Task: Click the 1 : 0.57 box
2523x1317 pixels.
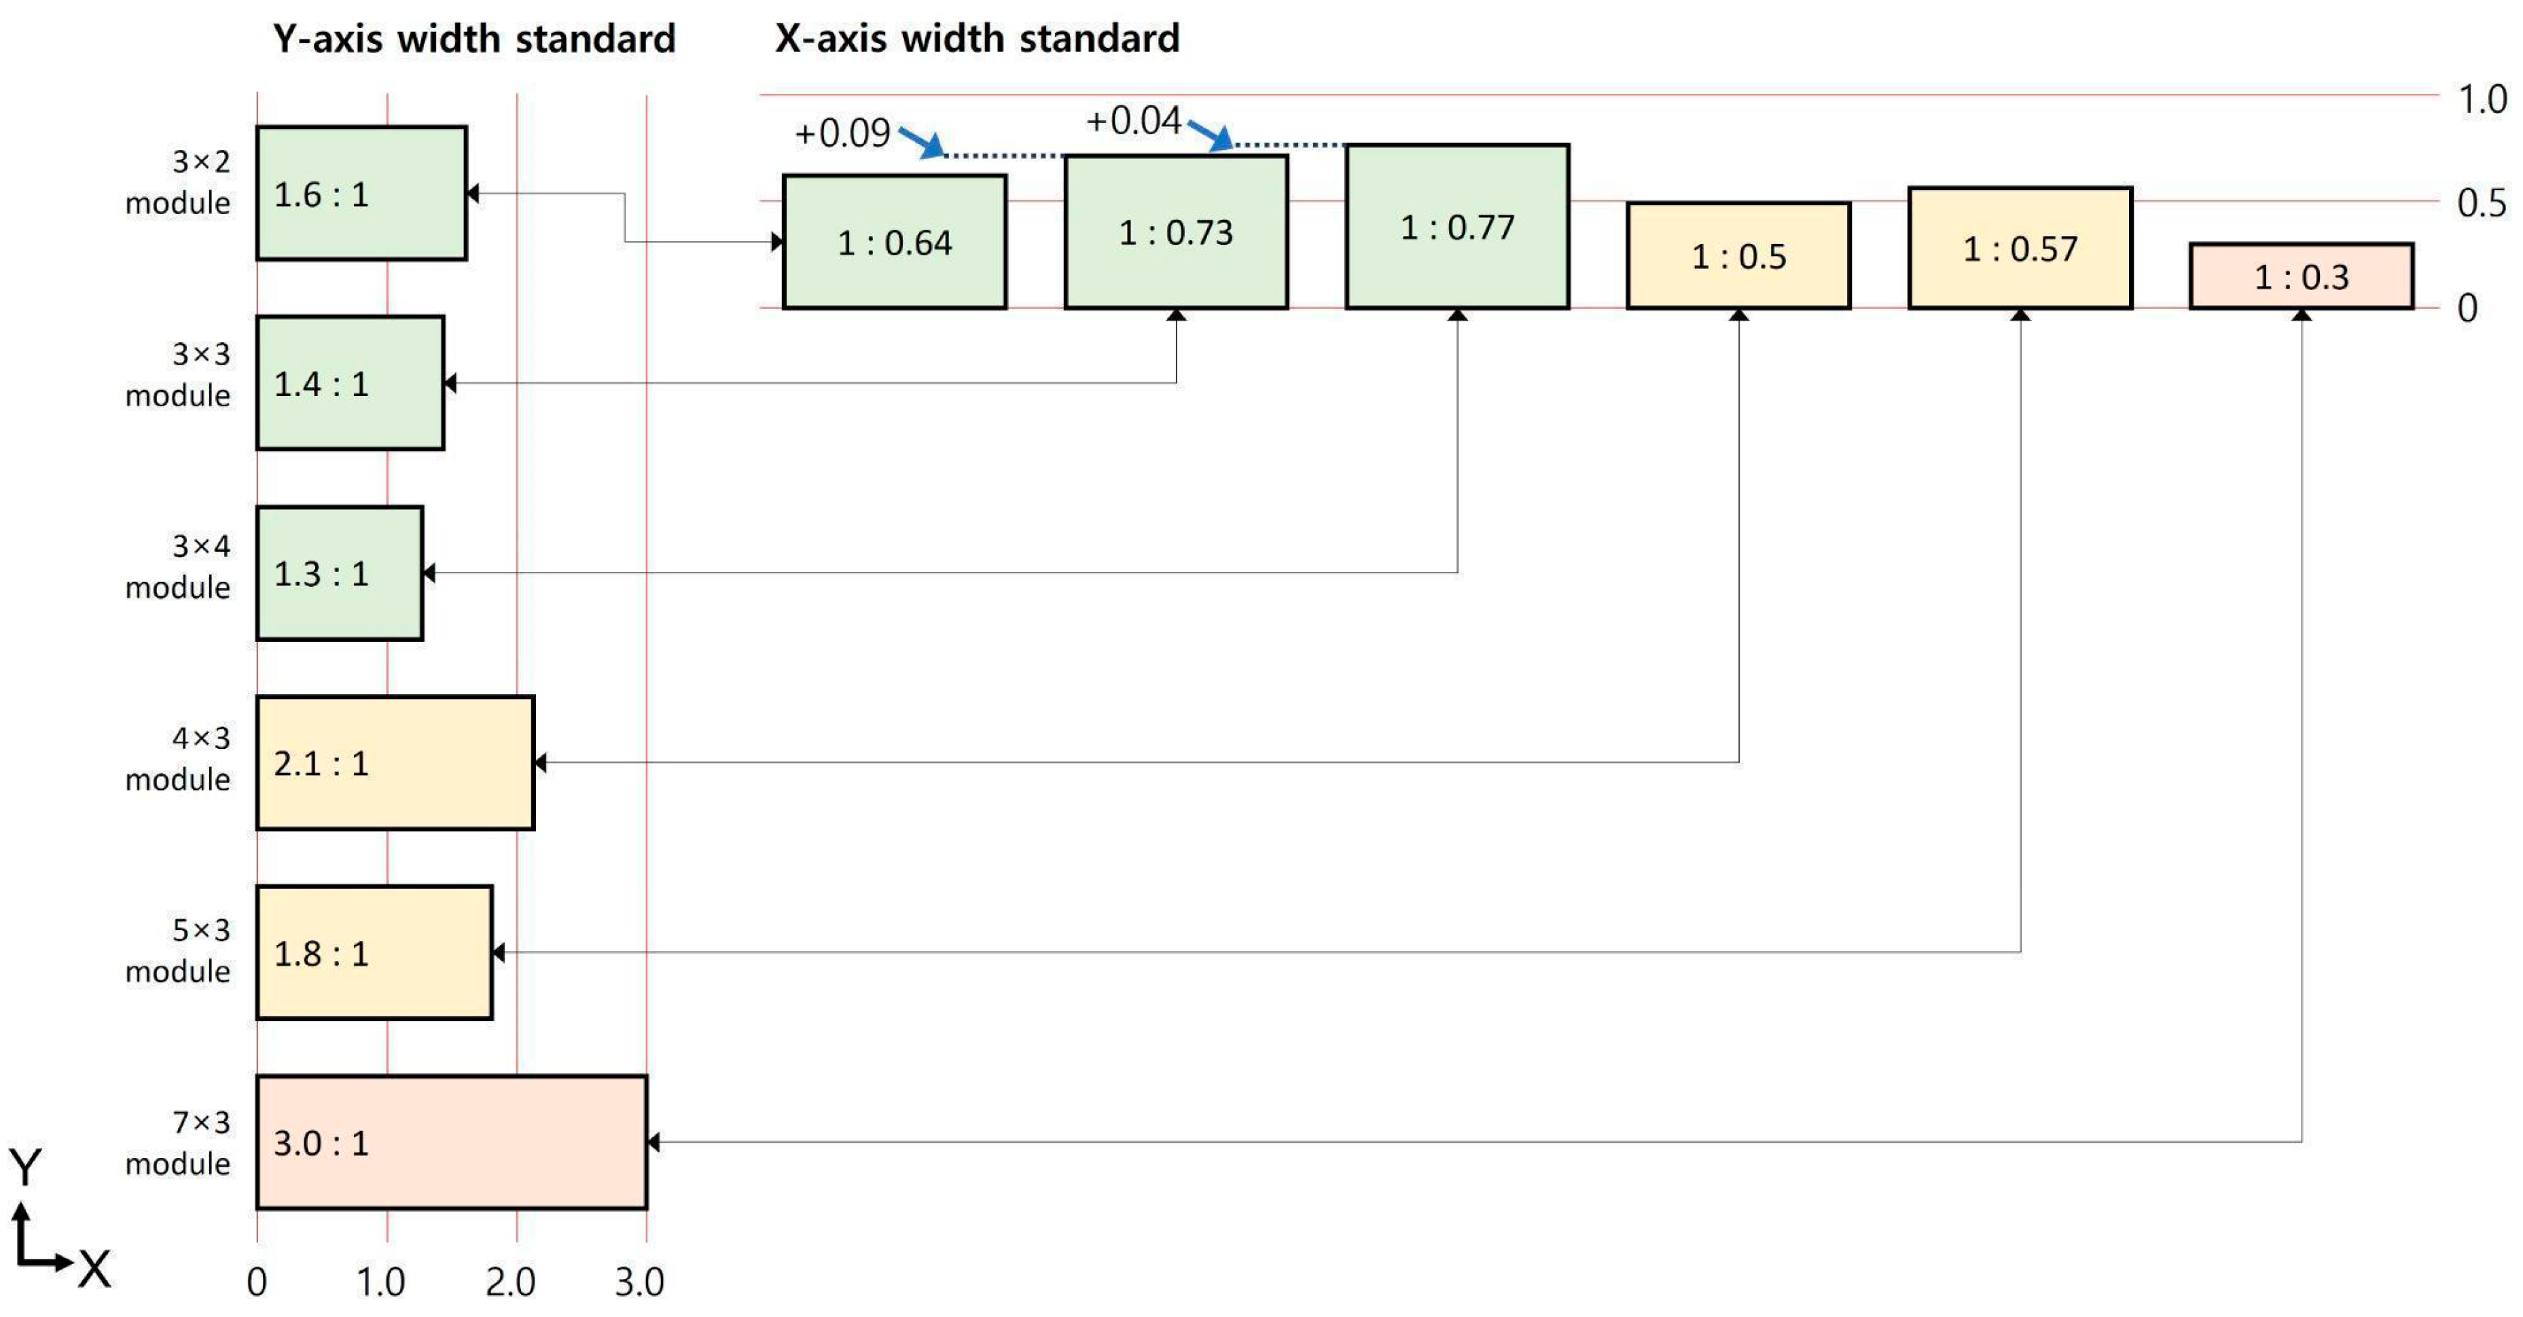Action: click(2020, 249)
